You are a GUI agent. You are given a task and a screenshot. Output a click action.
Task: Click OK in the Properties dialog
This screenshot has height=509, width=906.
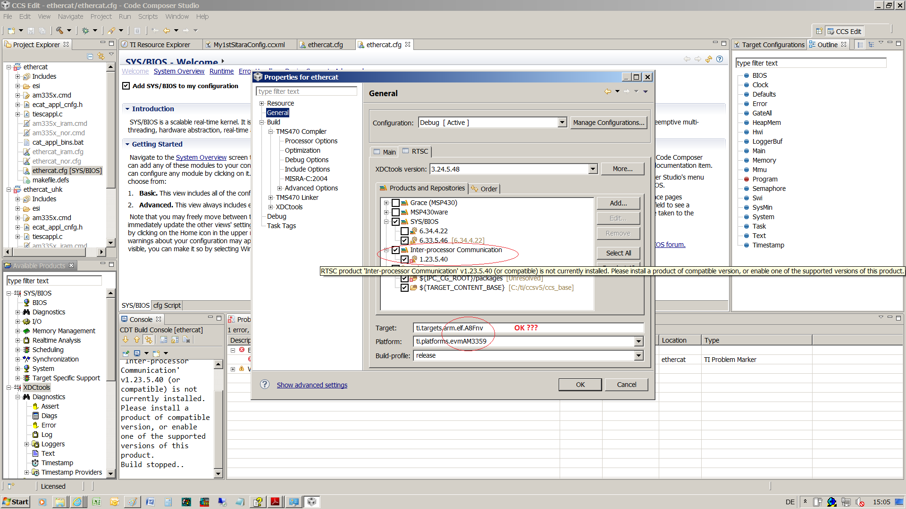580,385
